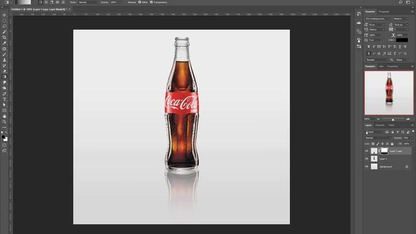Select the Lasso tool
The width and height of the screenshot is (416, 234).
click(x=5, y=26)
